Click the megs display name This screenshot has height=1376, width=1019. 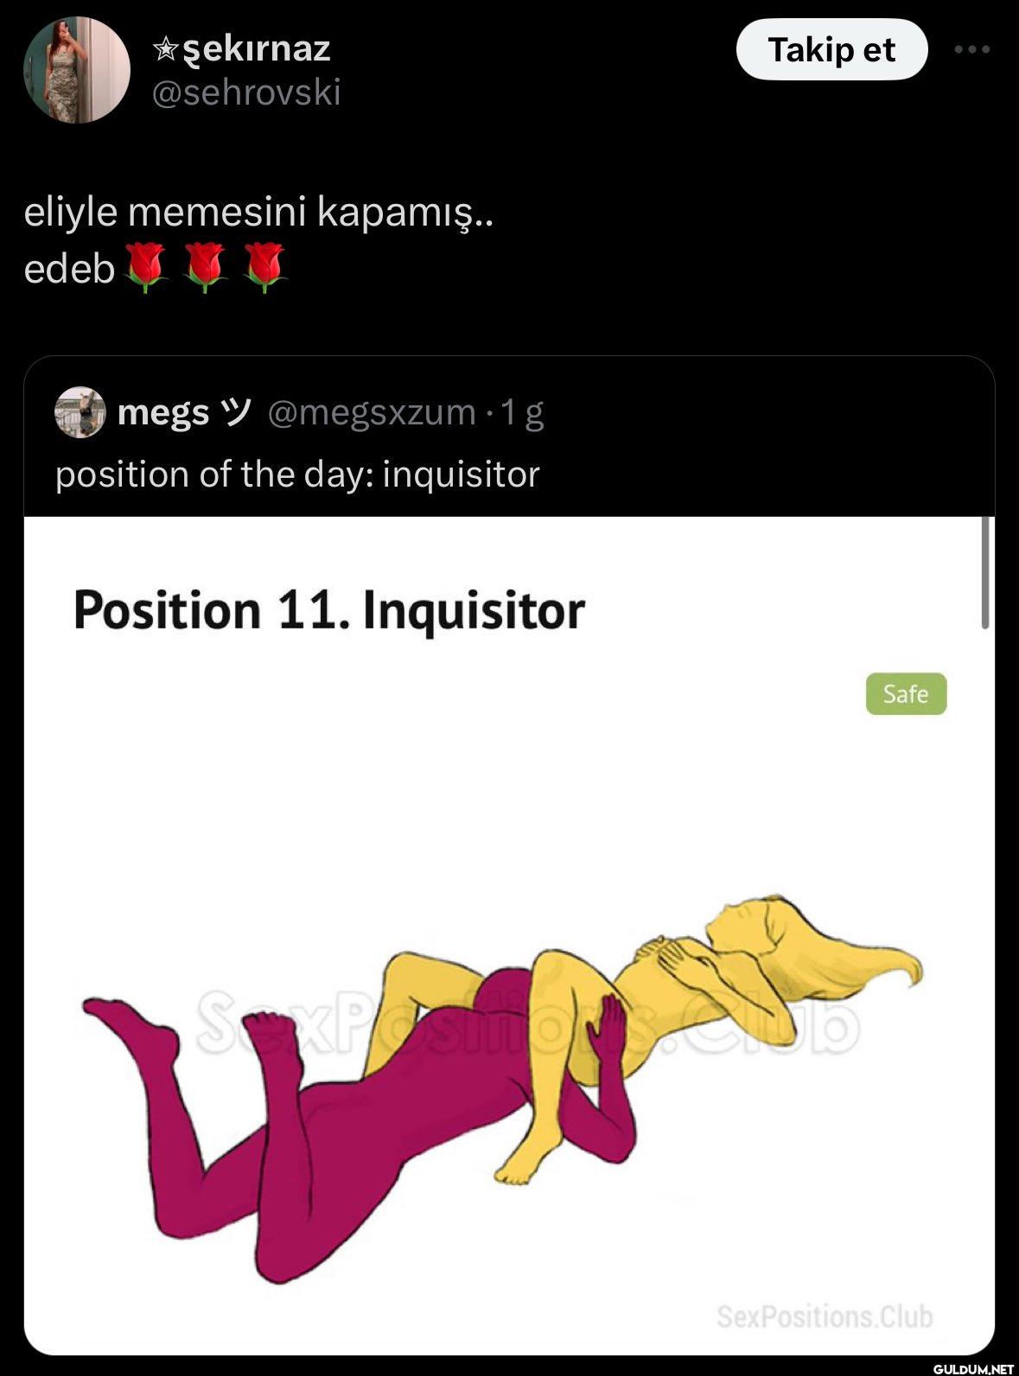tap(163, 412)
